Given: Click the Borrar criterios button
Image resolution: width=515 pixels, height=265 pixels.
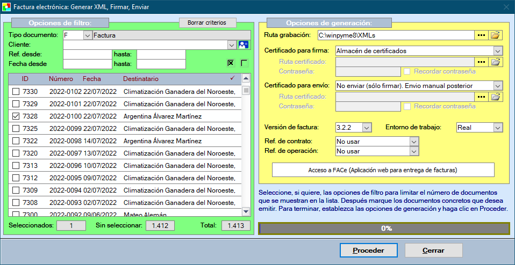Looking at the screenshot, I should (x=207, y=23).
